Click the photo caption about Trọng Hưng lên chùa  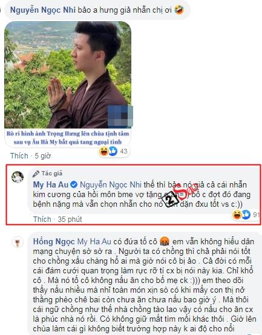click(68, 138)
